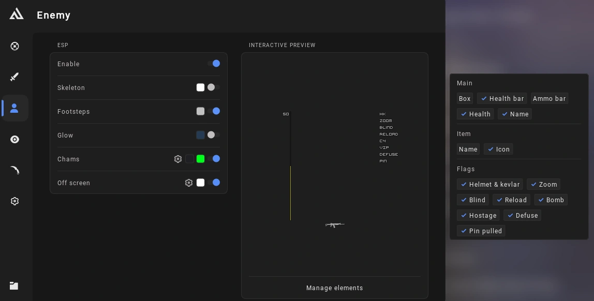Click the Manage elements button
594x301 pixels.
(x=334, y=288)
